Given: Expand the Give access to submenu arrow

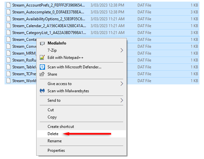Looking at the screenshot, I should click(122, 84).
